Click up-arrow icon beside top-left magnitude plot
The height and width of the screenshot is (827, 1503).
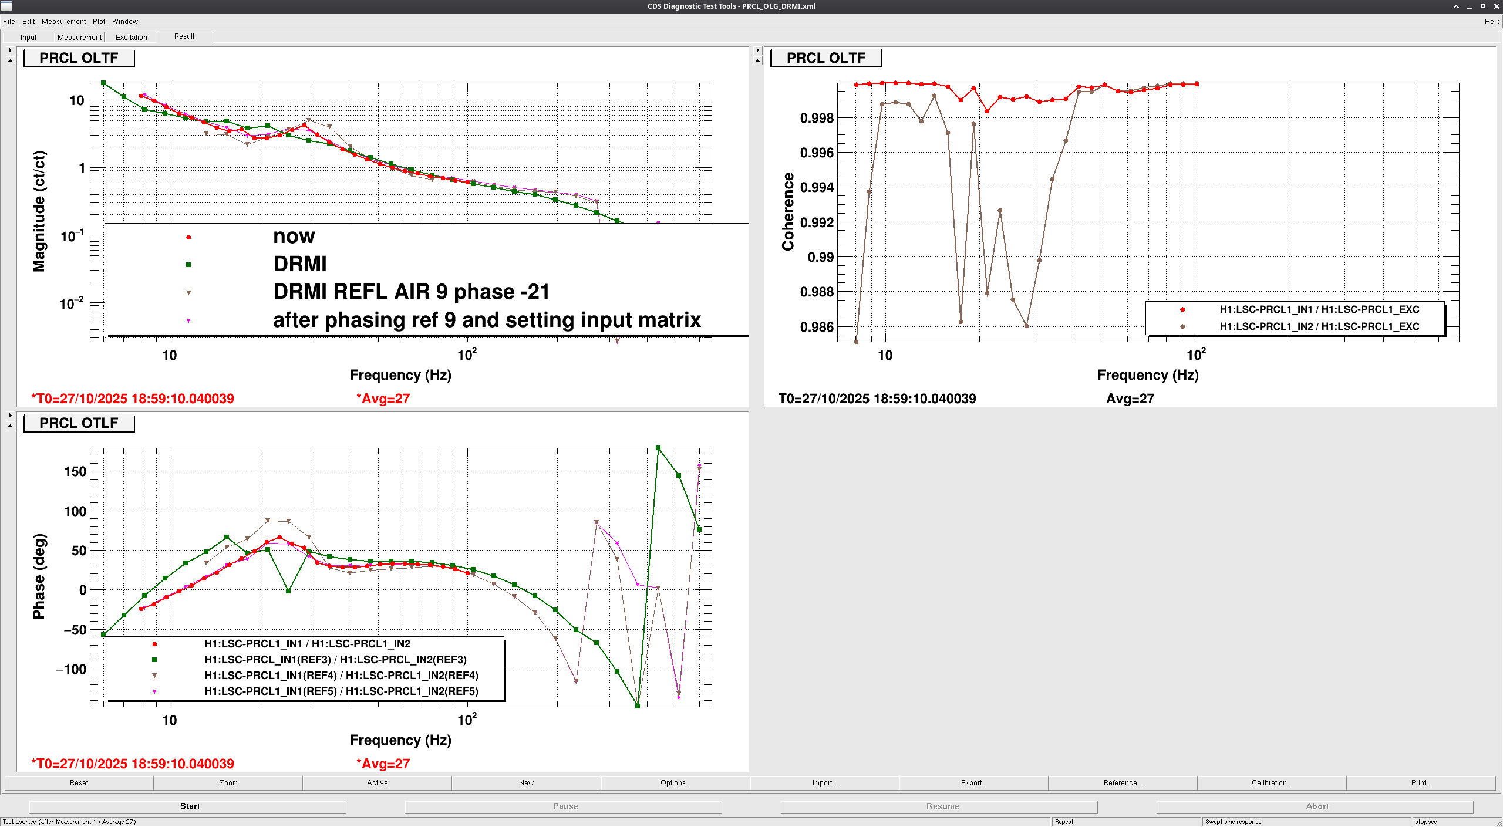coord(10,60)
